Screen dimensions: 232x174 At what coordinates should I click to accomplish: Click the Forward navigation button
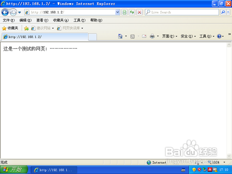click(13, 12)
